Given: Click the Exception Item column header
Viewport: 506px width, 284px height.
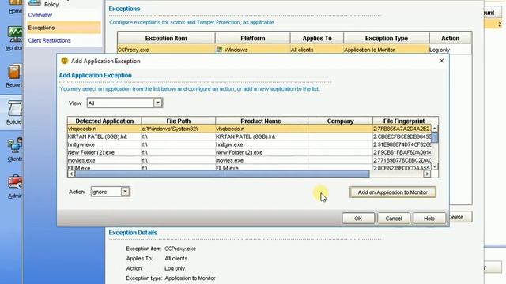Looking at the screenshot, I should [x=166, y=39].
